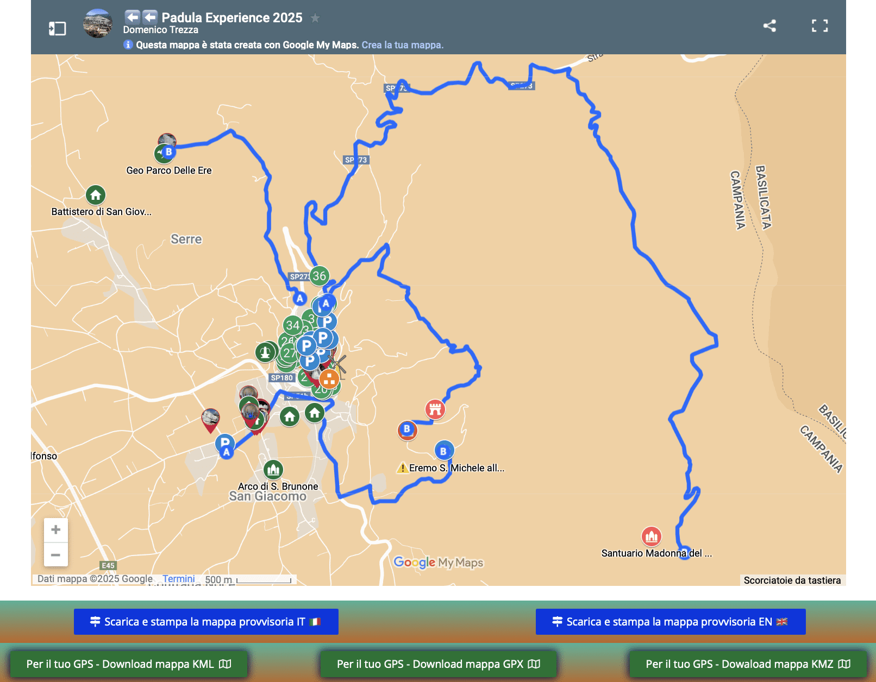This screenshot has height=682, width=876.
Task: Click the share map icon
Action: [769, 26]
